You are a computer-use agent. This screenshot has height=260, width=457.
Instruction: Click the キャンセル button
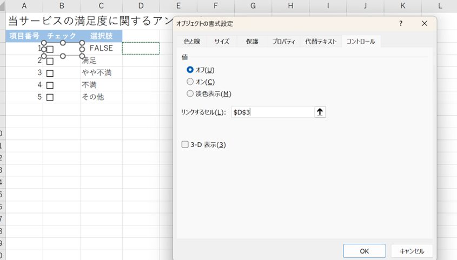click(412, 251)
